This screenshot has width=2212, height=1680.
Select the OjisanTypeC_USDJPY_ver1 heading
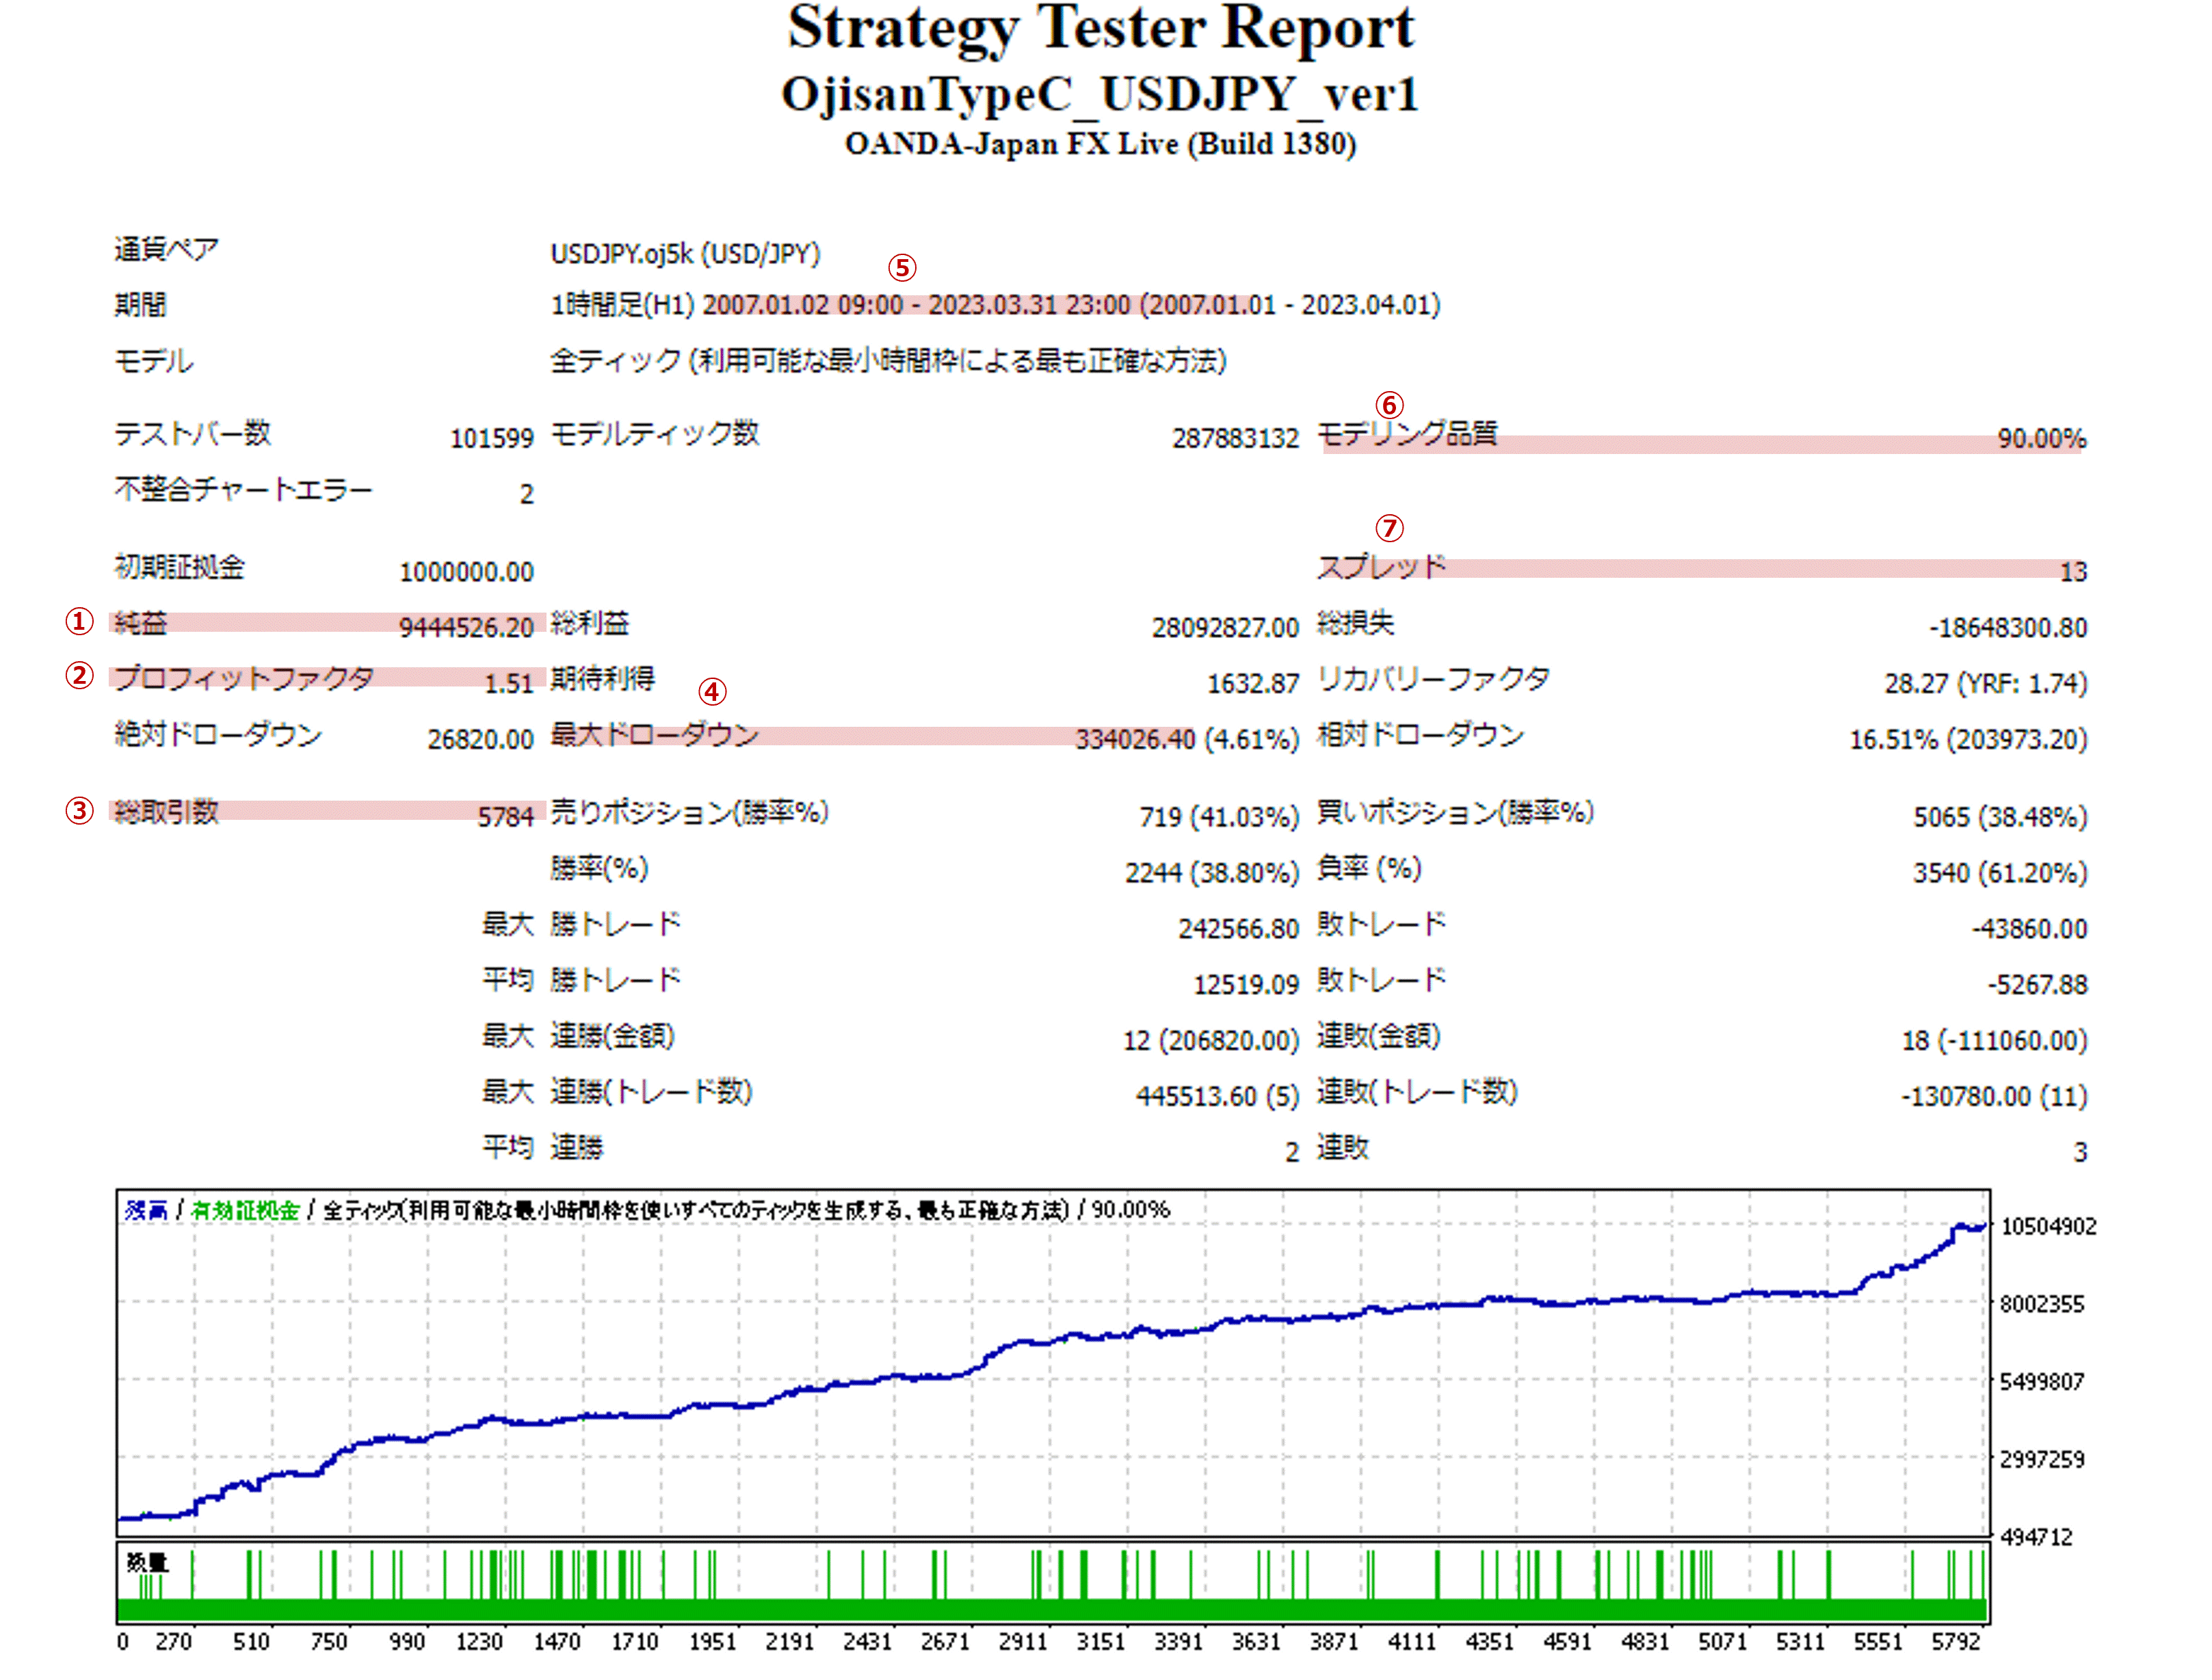1099,95
